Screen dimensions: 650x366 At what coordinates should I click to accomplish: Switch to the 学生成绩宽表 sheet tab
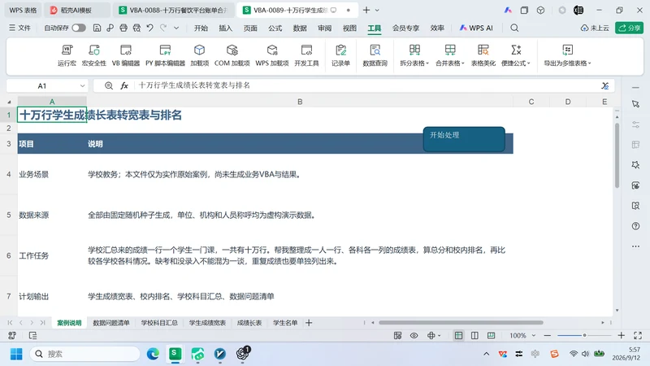point(207,322)
